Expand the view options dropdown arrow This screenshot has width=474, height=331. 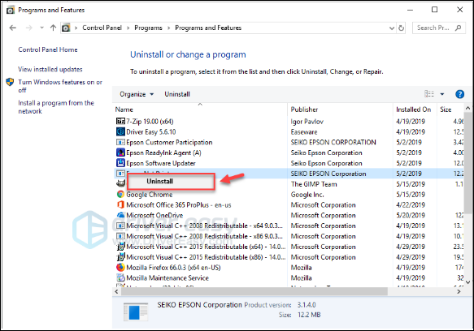(442, 94)
